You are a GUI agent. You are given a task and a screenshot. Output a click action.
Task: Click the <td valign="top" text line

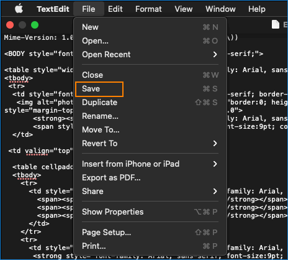(41, 151)
